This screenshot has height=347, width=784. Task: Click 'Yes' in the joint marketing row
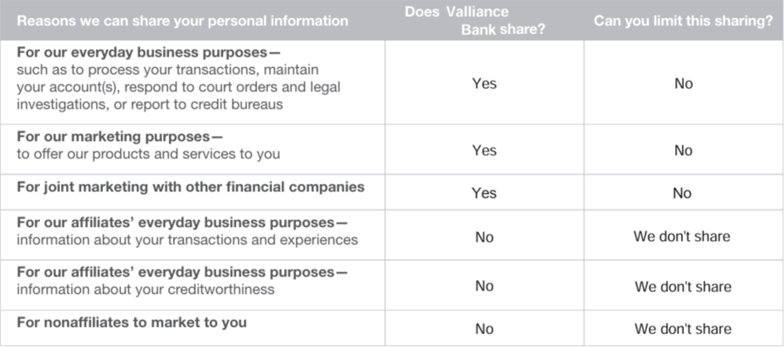484,193
